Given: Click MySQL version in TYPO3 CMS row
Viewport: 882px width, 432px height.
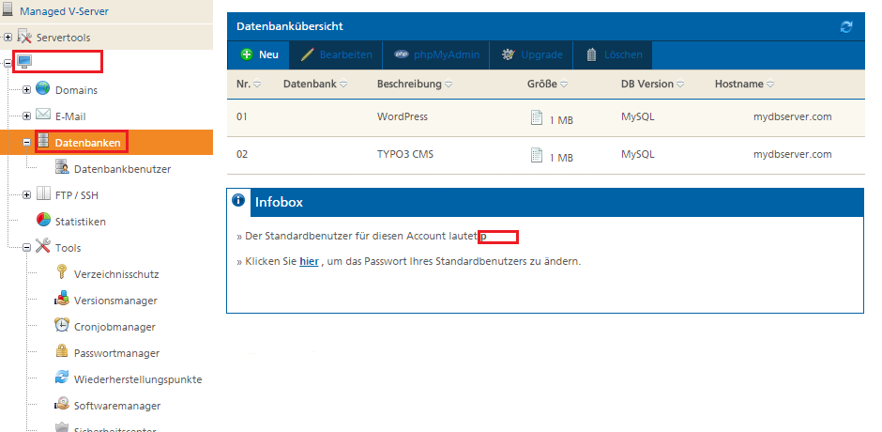Looking at the screenshot, I should [638, 154].
